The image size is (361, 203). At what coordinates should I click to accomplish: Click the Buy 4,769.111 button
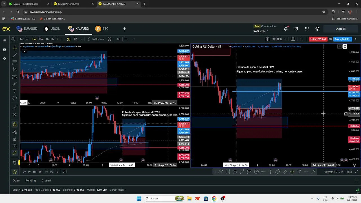[x=343, y=39]
